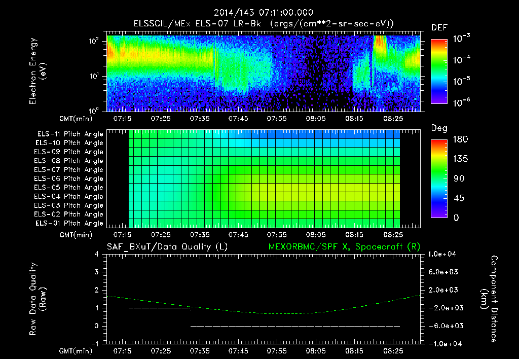Click the 4 tick on Raw Data Quality axis
519x359 pixels.
click(x=97, y=255)
